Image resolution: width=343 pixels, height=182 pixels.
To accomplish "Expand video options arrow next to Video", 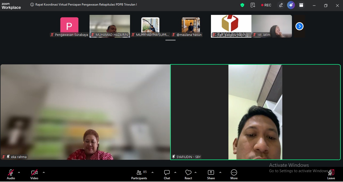I will (44, 172).
